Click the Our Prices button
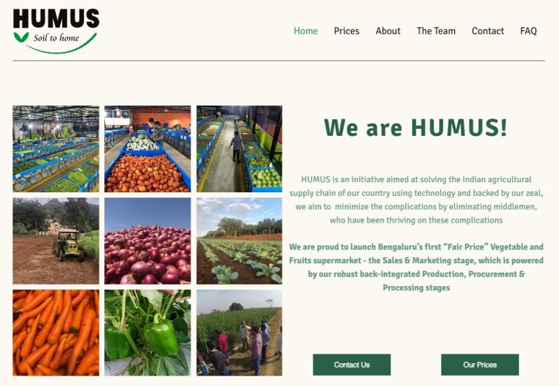559x386 pixels. [x=480, y=365]
